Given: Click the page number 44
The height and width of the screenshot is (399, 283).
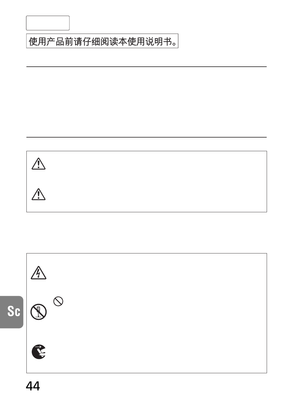Looking at the screenshot, I should point(33,386).
